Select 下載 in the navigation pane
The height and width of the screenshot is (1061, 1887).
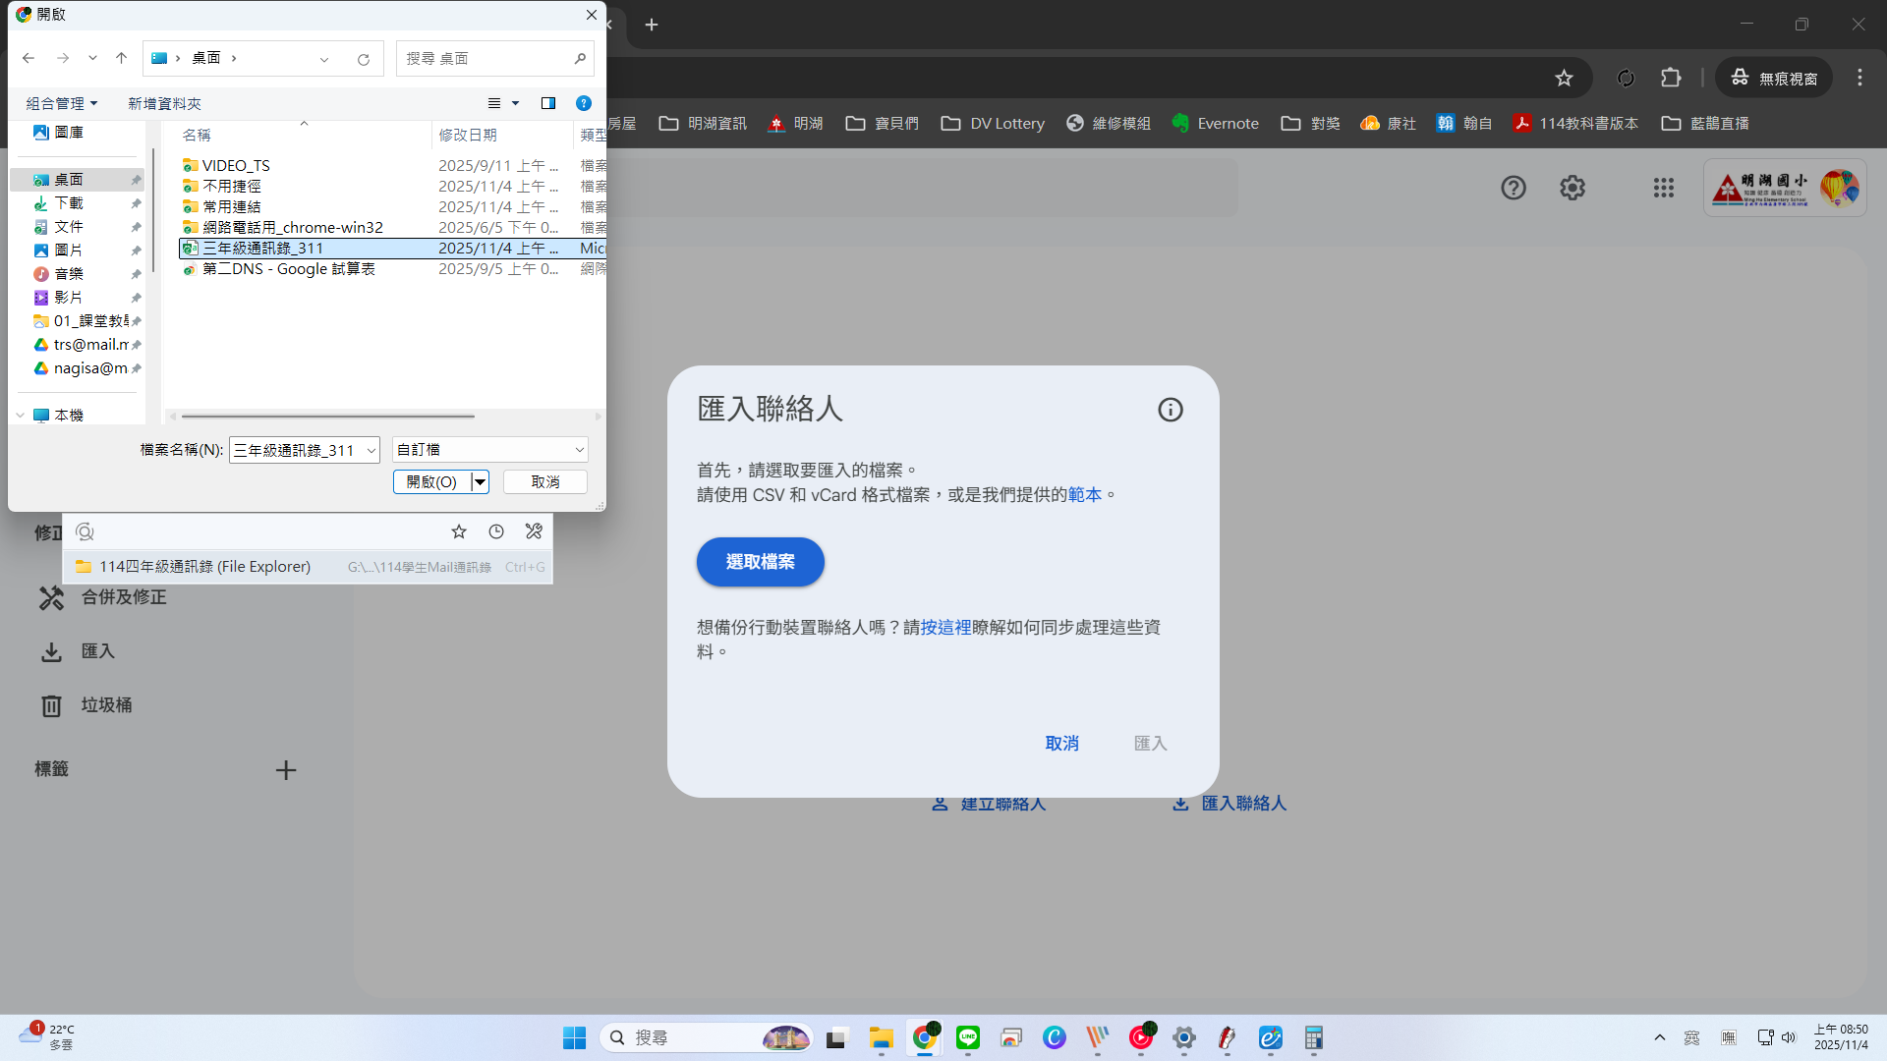[69, 203]
